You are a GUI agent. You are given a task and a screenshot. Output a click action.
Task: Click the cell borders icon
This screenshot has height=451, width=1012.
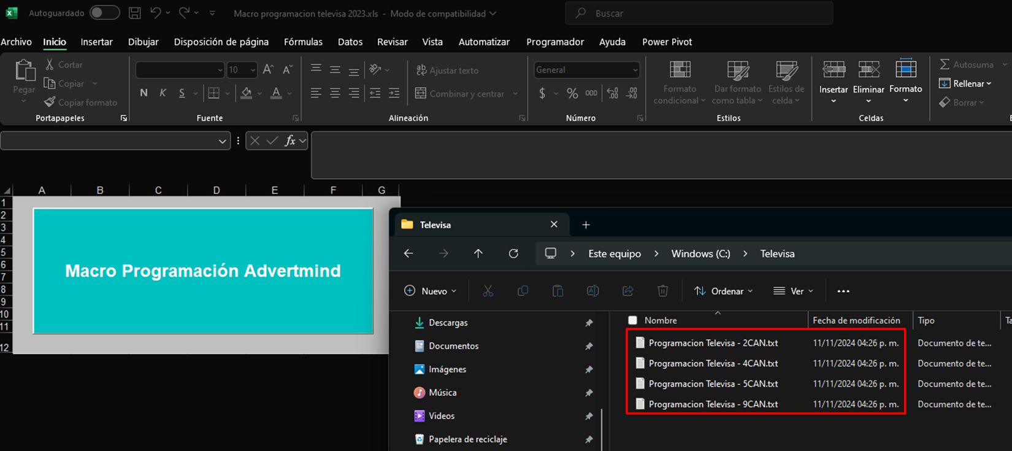(x=213, y=93)
